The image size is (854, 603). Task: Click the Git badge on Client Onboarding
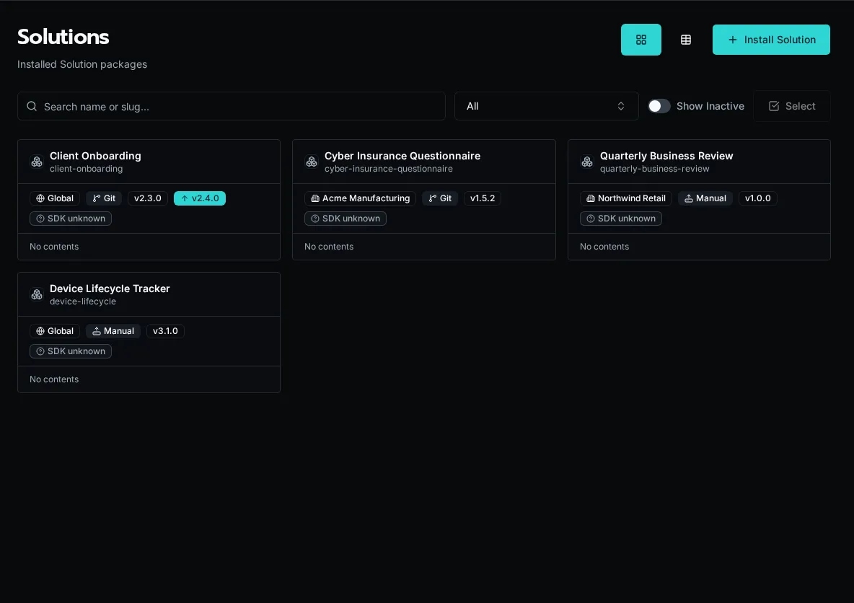pos(104,198)
